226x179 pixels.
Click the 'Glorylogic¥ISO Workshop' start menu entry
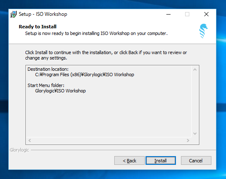click(x=60, y=91)
